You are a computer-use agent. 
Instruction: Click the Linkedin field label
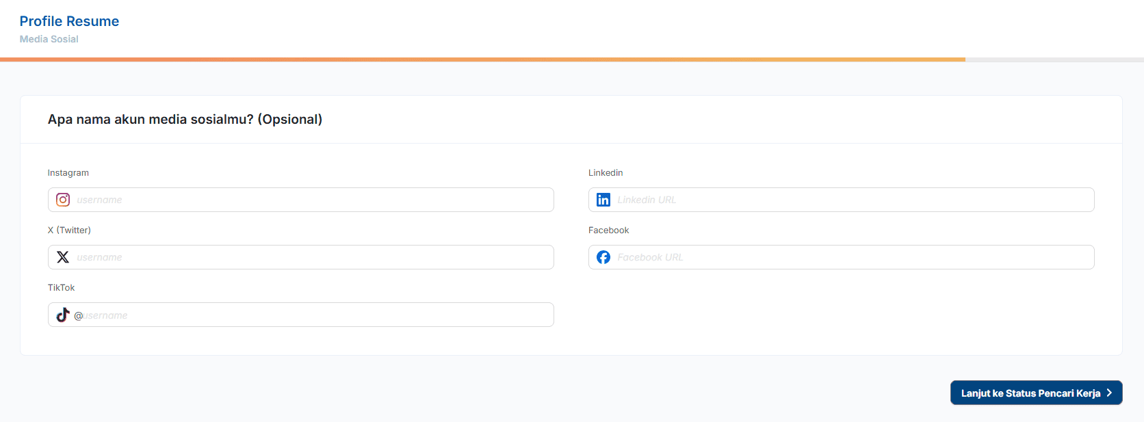point(606,173)
